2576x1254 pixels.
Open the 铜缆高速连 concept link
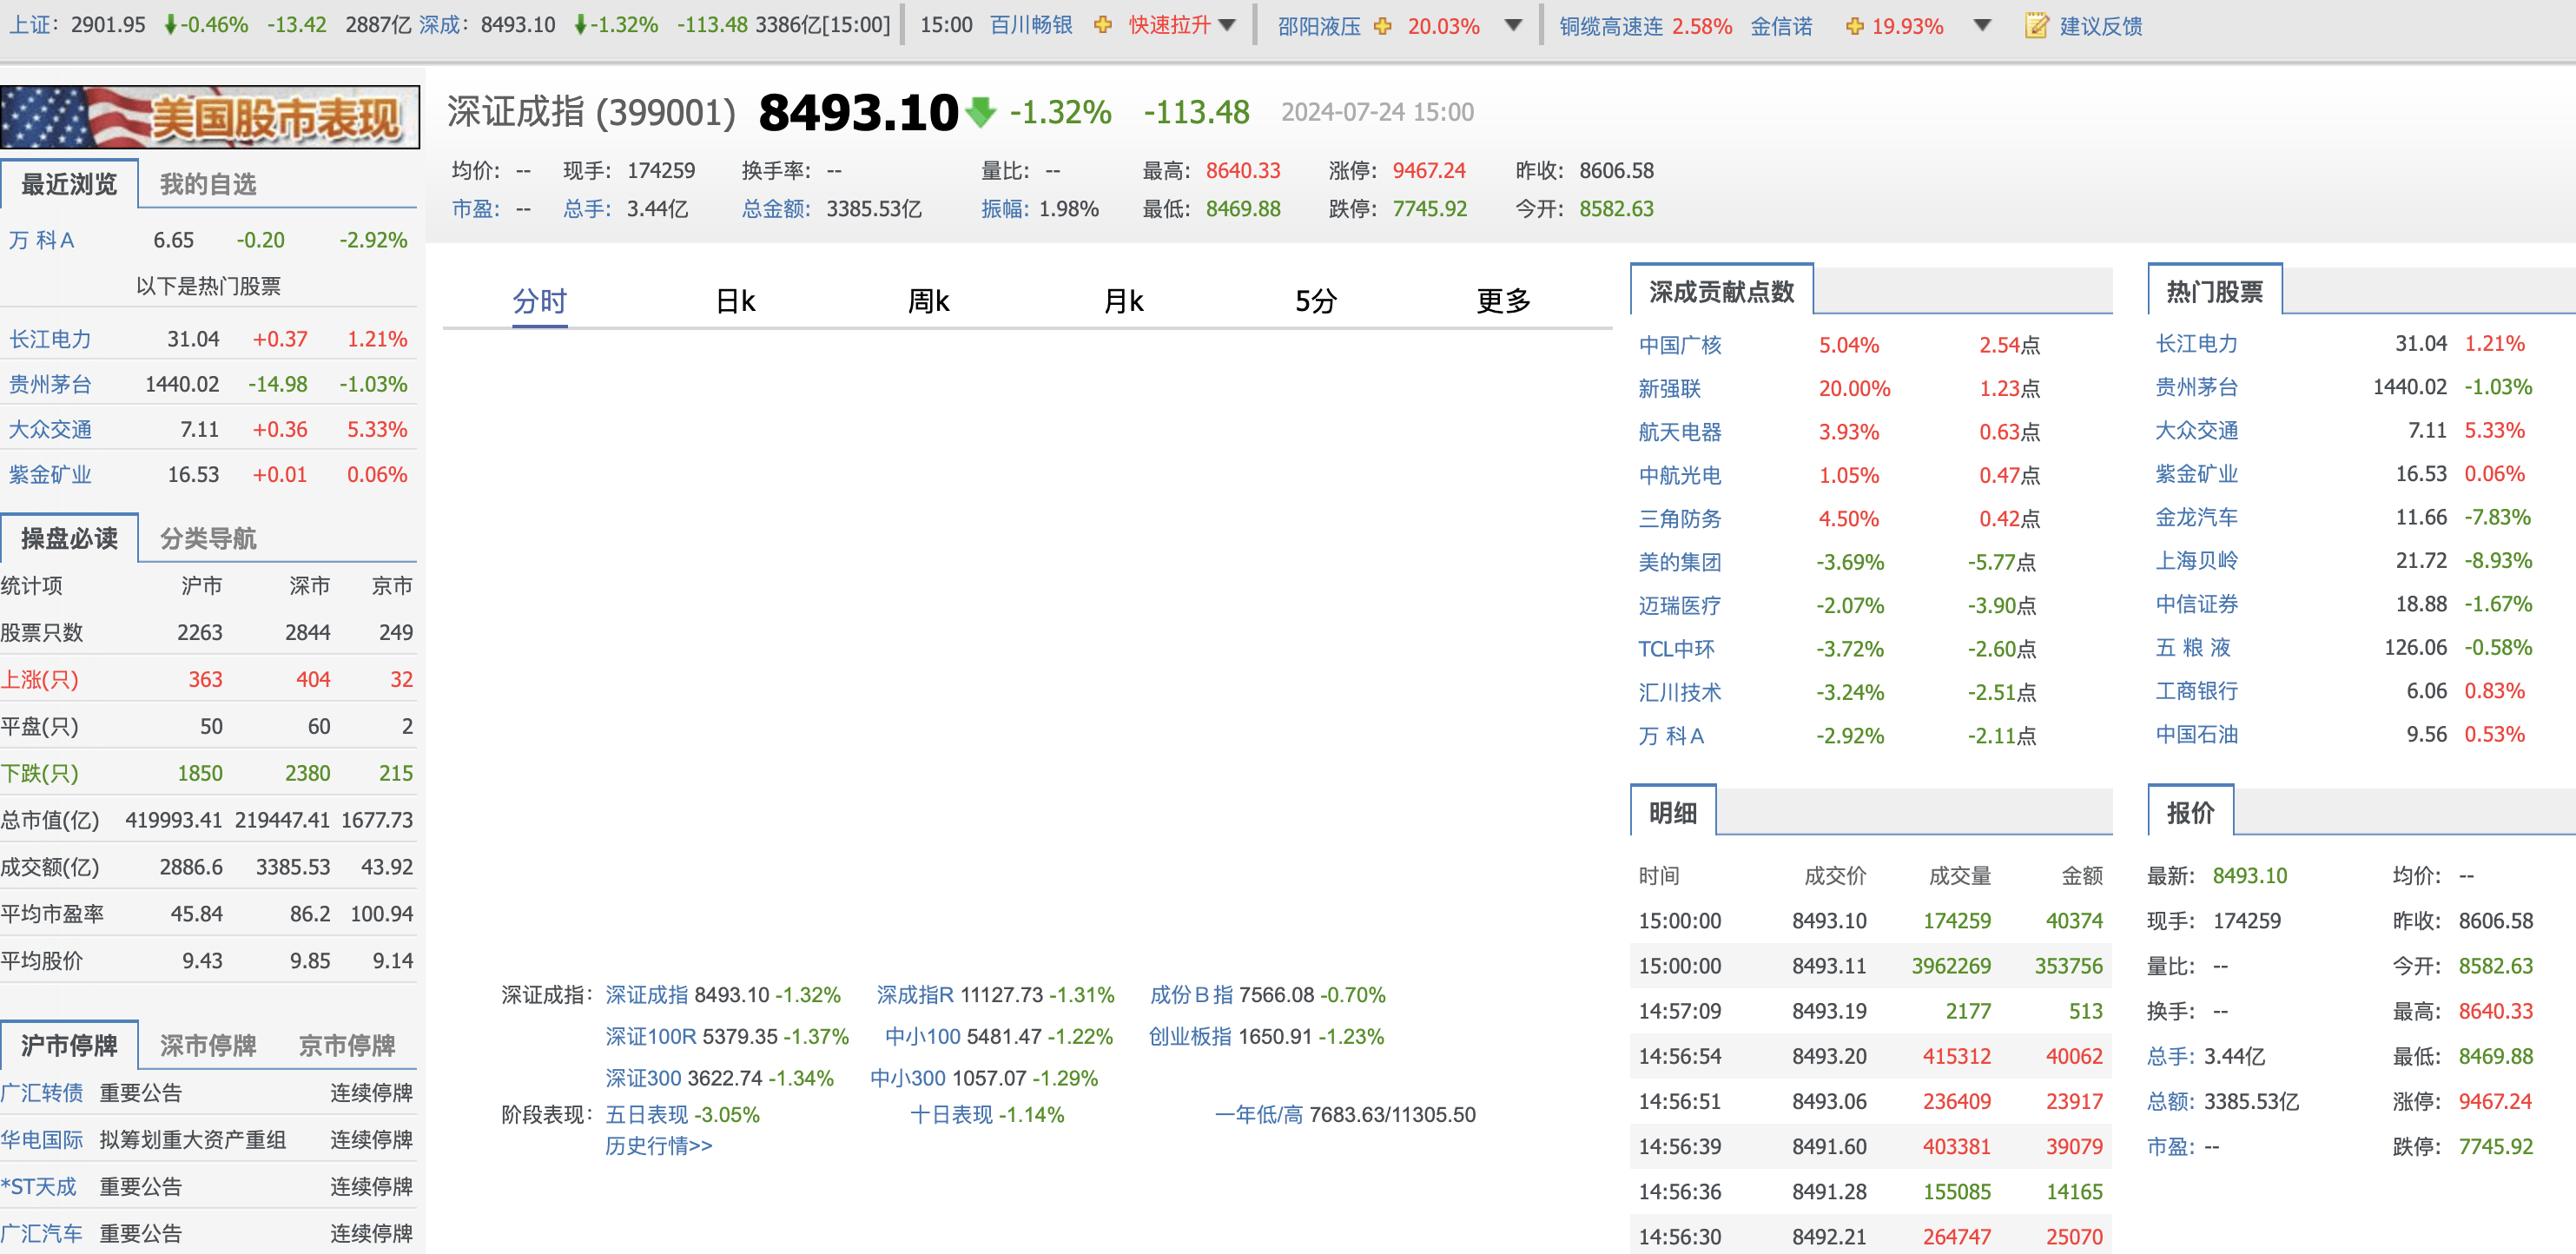click(1611, 25)
